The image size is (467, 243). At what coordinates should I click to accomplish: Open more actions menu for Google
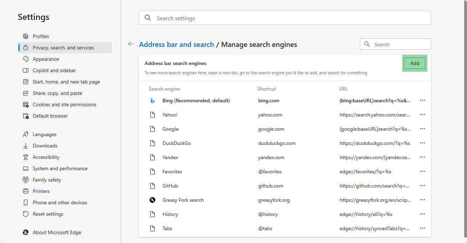pos(422,129)
